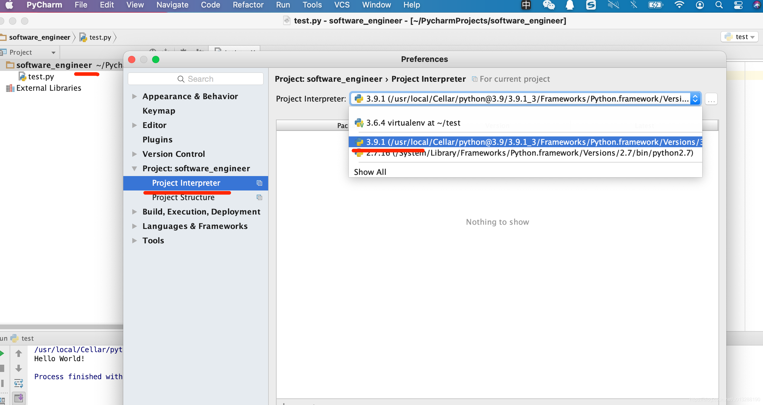Open the Refactor menu
This screenshot has height=405, width=763.
(x=248, y=5)
